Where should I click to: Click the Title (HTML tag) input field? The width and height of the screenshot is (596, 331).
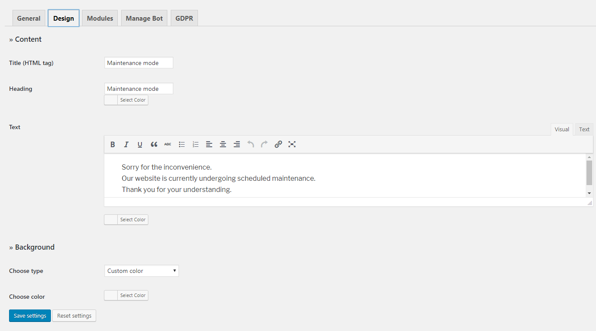tap(138, 63)
